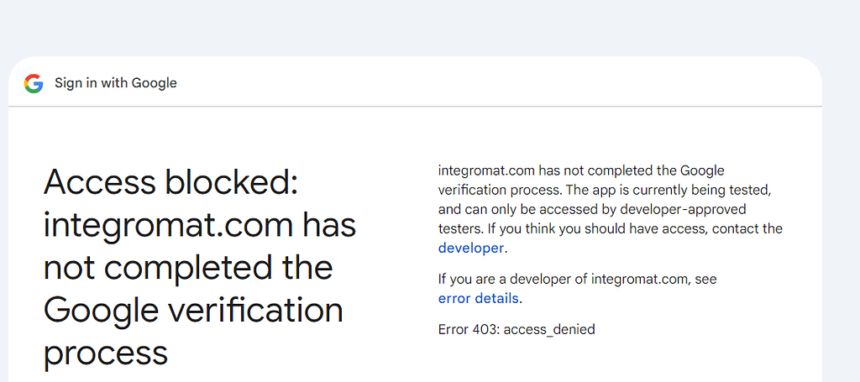Click the "Error 403: access_denied" message
Screen dimensions: 860x382
coord(517,329)
